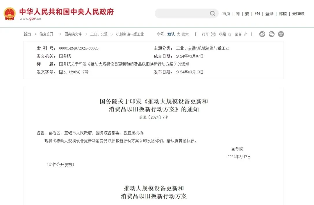The width and height of the screenshot is (314, 205).
Task: Open 登录 in top navigation
Action: tap(269, 14)
